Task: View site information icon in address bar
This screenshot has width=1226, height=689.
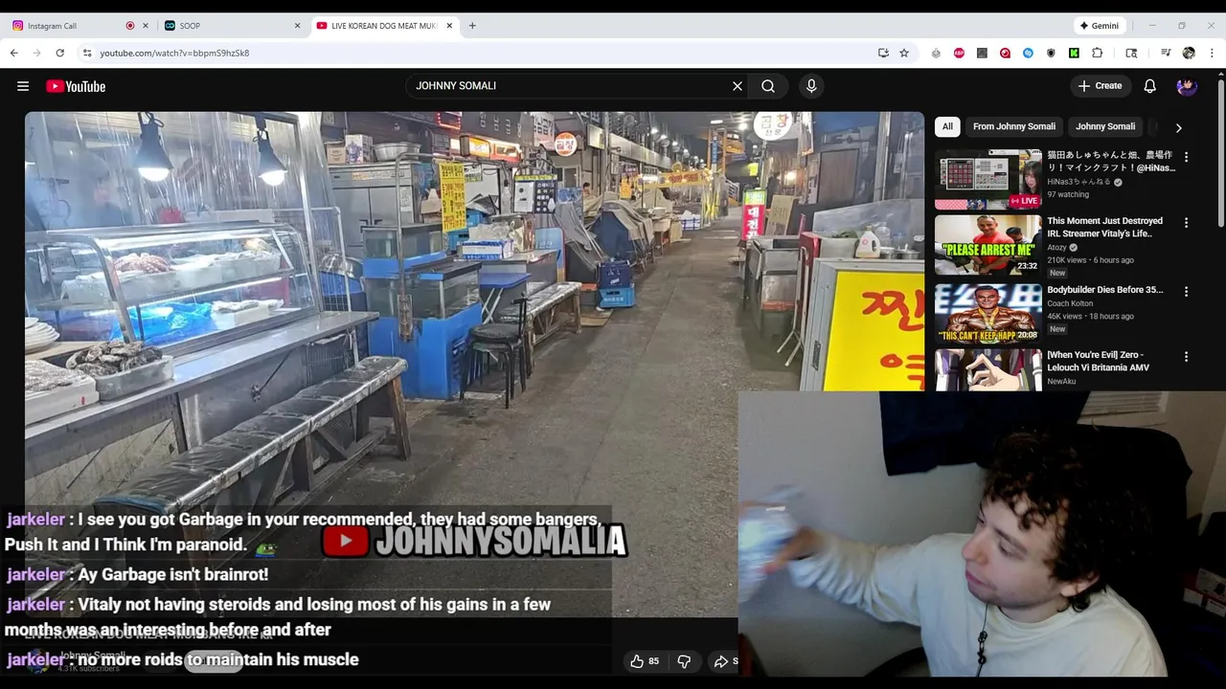Action: (87, 53)
